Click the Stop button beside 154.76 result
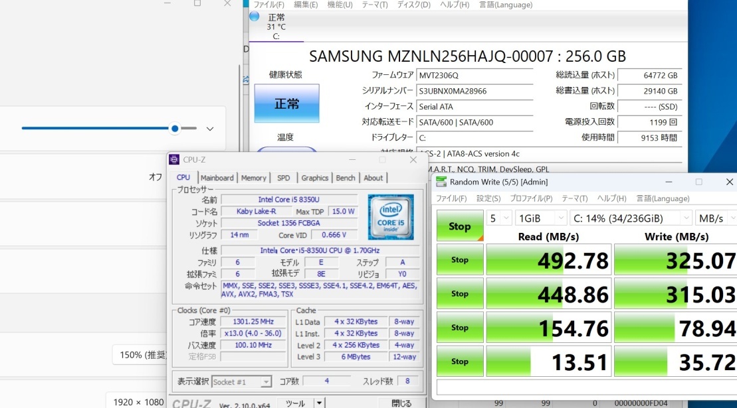Screen dimensions: 737x408 point(460,327)
